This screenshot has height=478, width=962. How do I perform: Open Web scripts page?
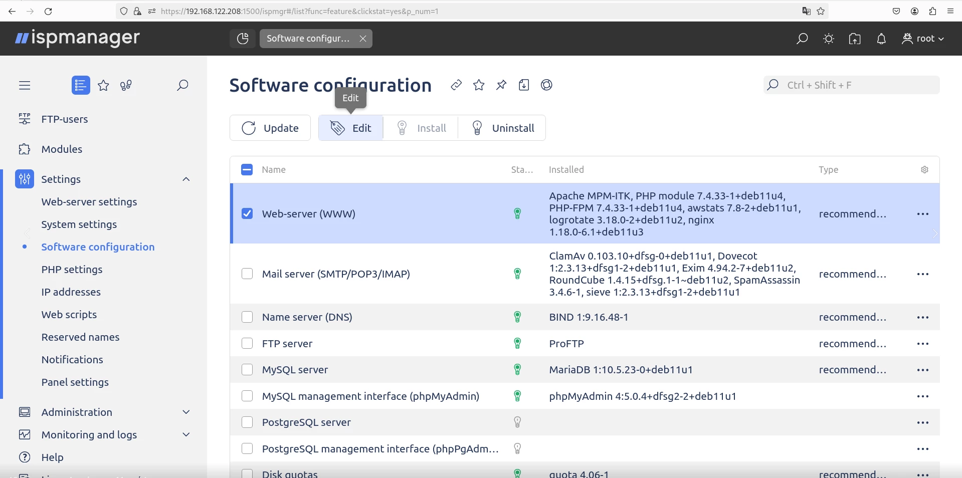pyautogui.click(x=69, y=315)
